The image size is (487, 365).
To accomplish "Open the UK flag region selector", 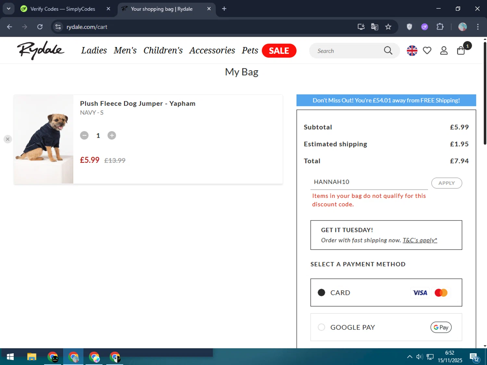I will click(x=412, y=51).
